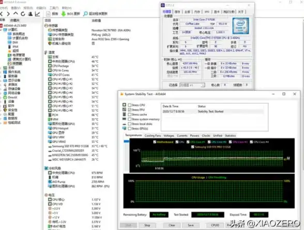This screenshot has height=230, width=304.
Task: Expand 设备 (Devices) tree category
Action: pyautogui.click(x=1, y=102)
